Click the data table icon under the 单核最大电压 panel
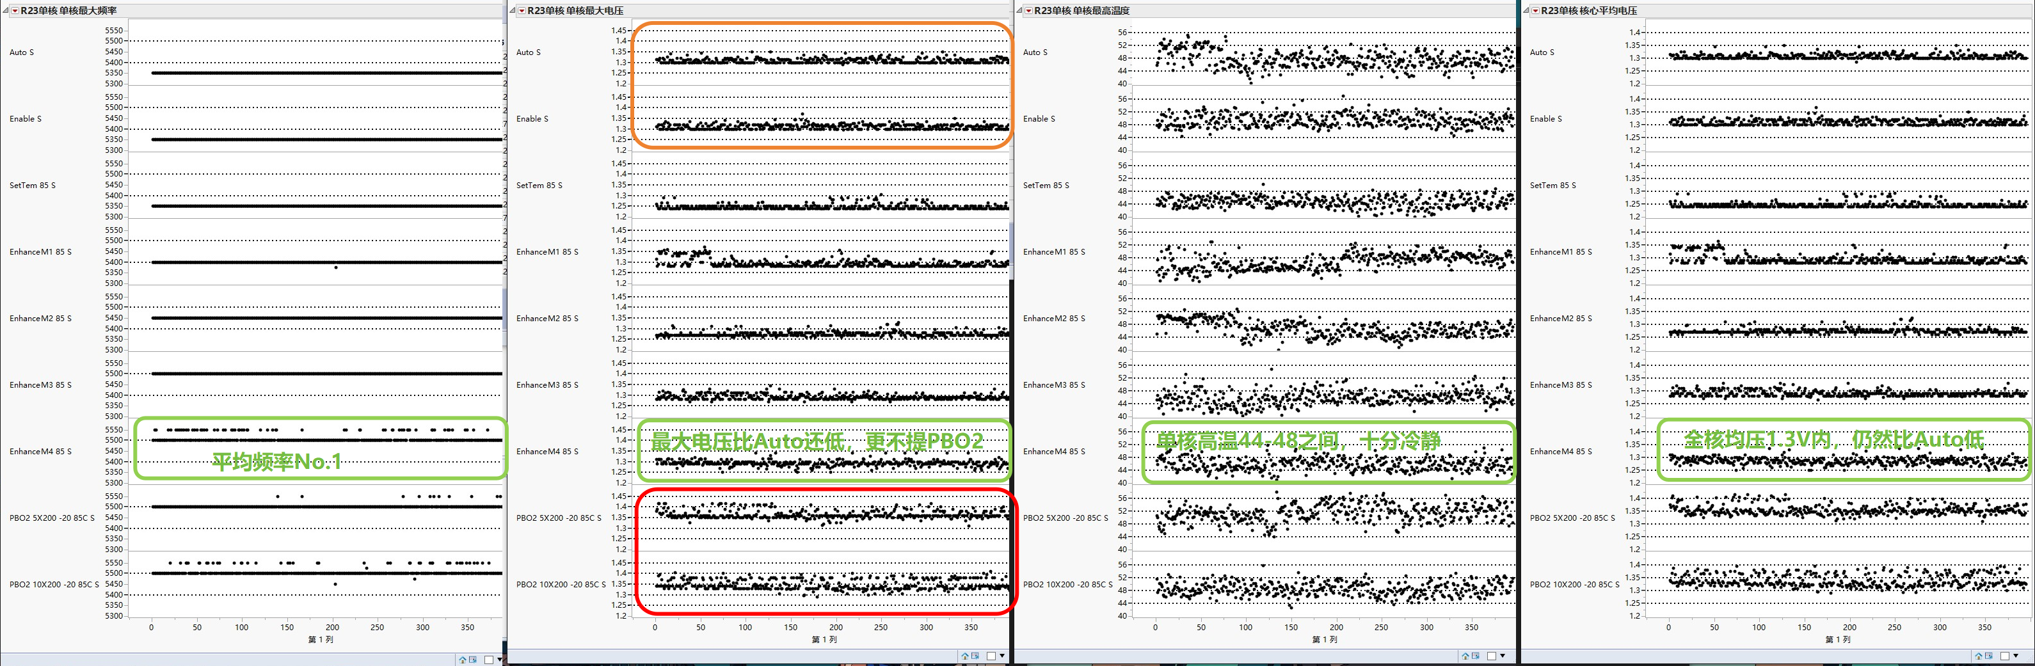Image resolution: width=2035 pixels, height=666 pixels. tap(975, 656)
